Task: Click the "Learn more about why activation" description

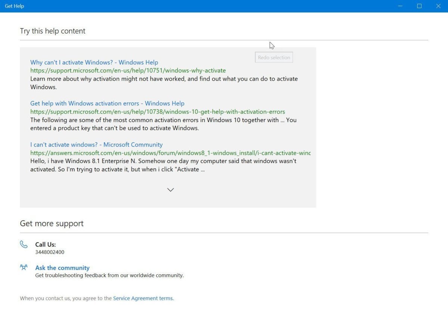Action: pos(164,83)
